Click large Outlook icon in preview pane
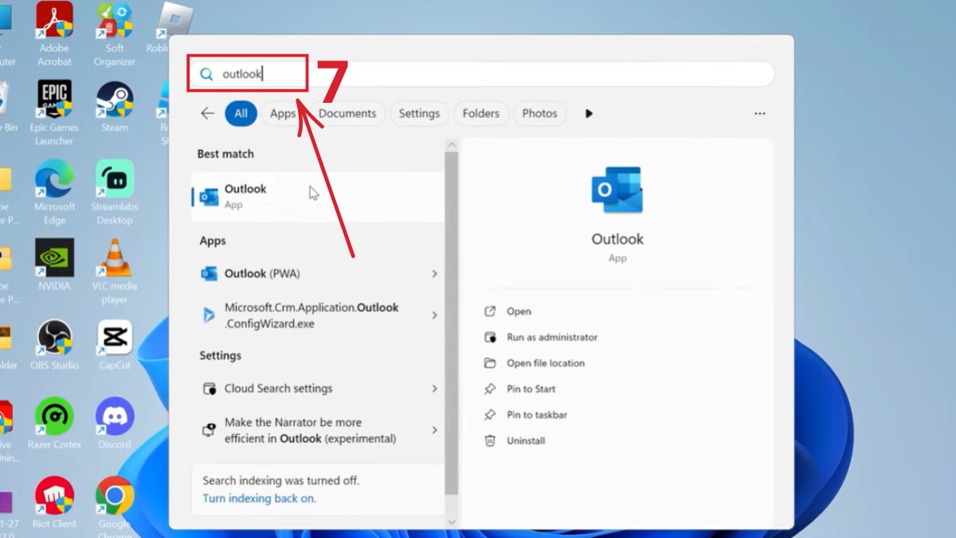The image size is (956, 538). coord(617,190)
